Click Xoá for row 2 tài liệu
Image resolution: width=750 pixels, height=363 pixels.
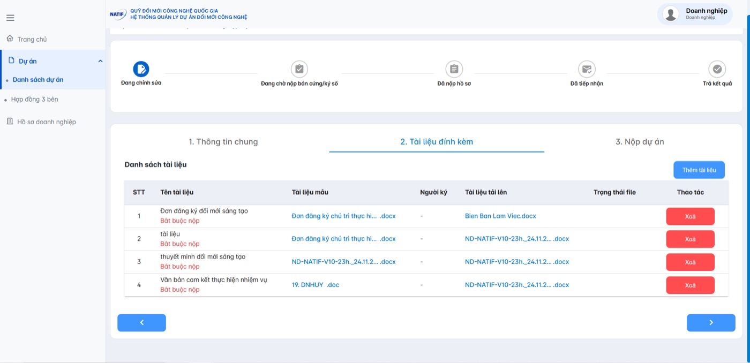690,239
